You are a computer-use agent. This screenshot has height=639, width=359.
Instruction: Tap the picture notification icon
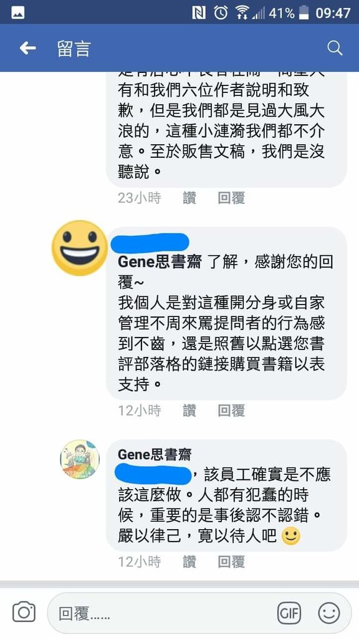click(x=18, y=13)
